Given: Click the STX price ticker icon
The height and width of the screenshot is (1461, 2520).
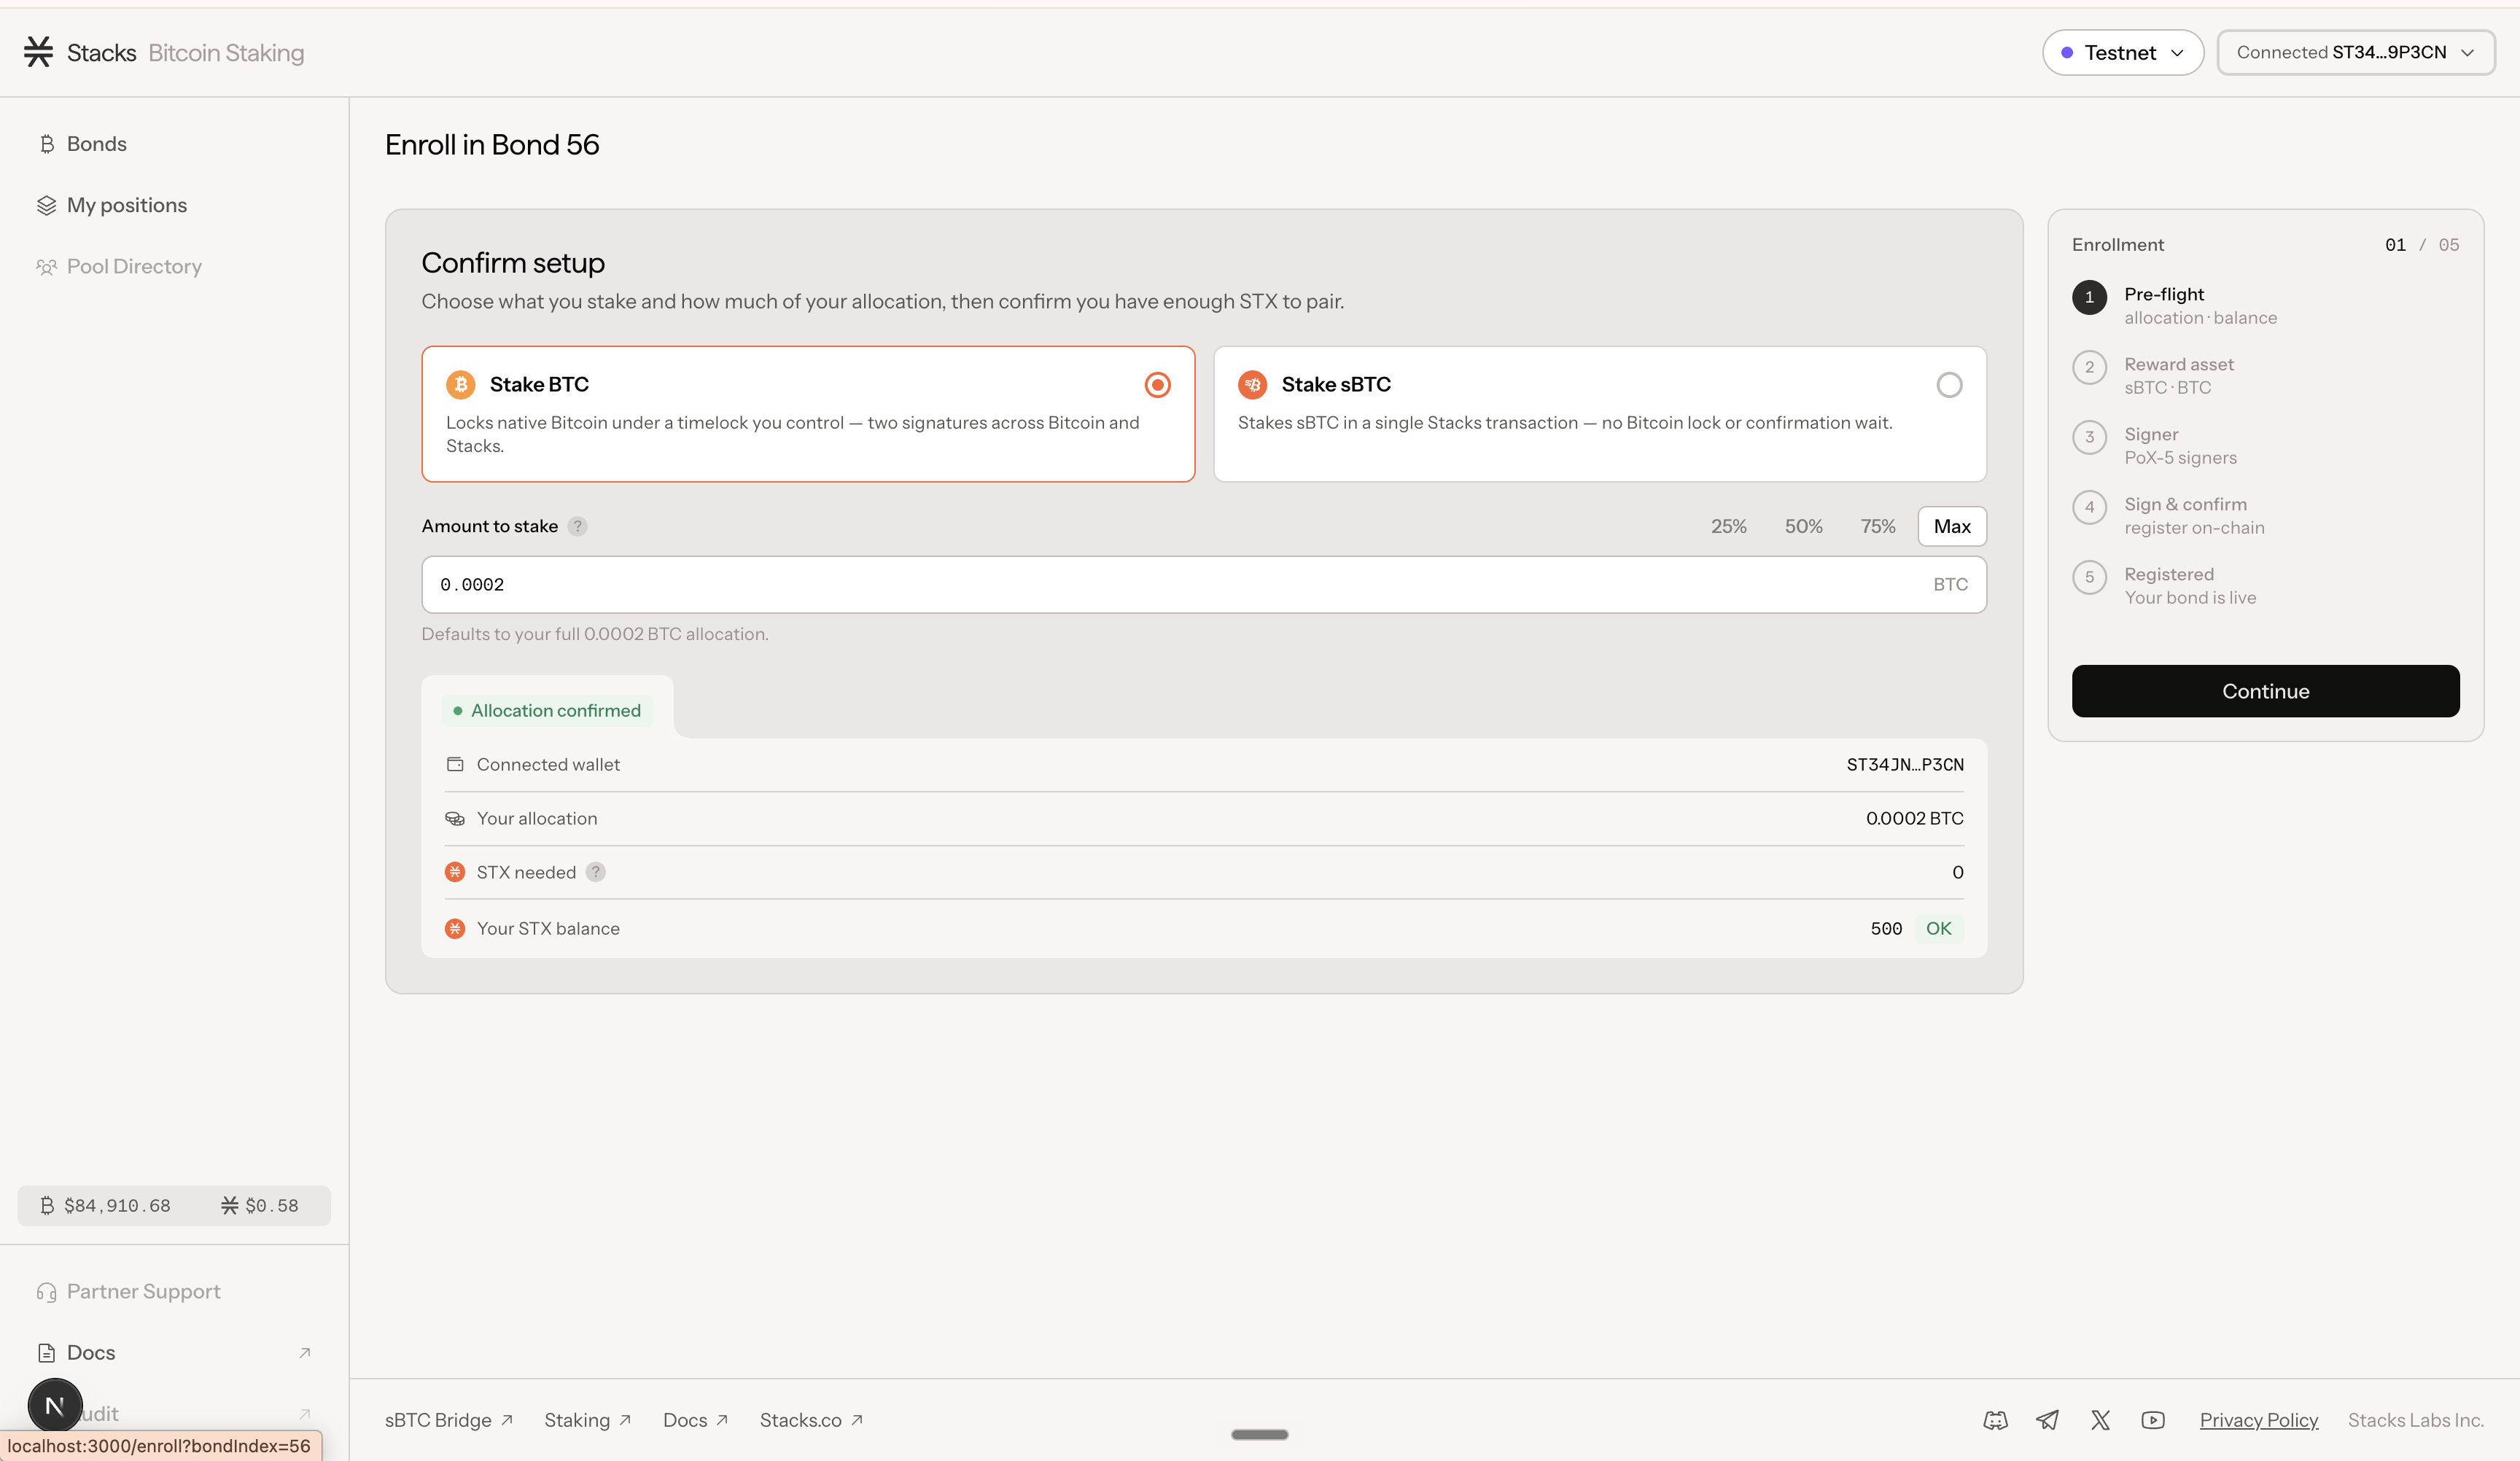Looking at the screenshot, I should coord(229,1206).
